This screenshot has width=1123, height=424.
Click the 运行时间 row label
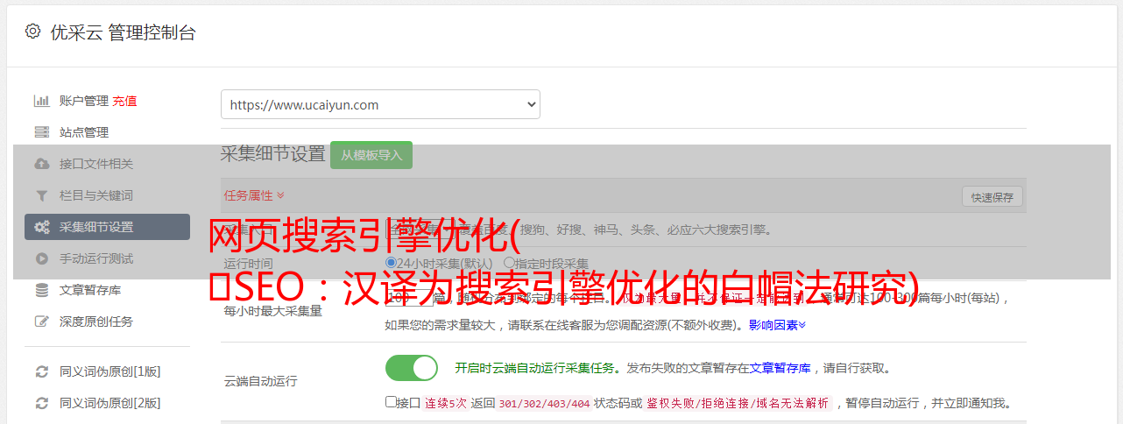click(x=248, y=264)
